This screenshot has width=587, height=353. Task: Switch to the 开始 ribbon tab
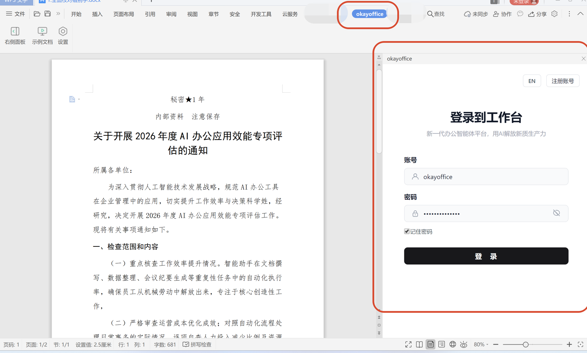(76, 14)
